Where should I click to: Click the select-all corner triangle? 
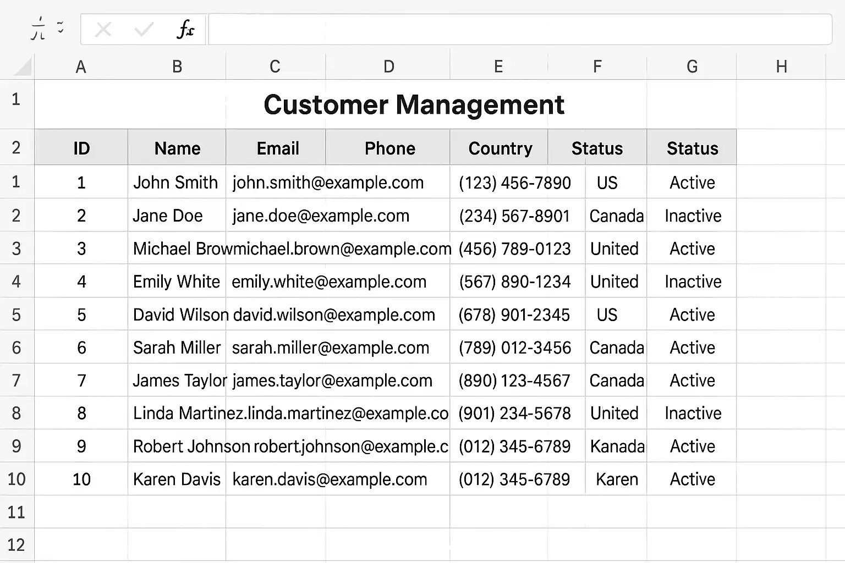[23, 67]
